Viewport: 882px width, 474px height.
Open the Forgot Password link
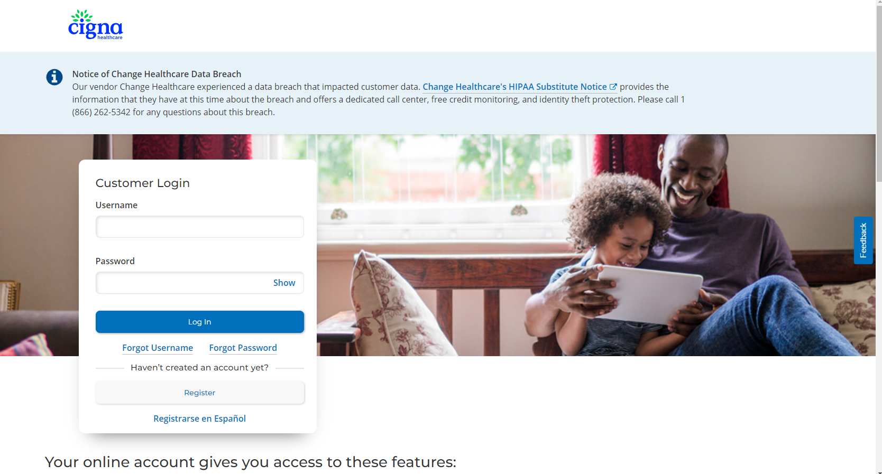pos(243,348)
